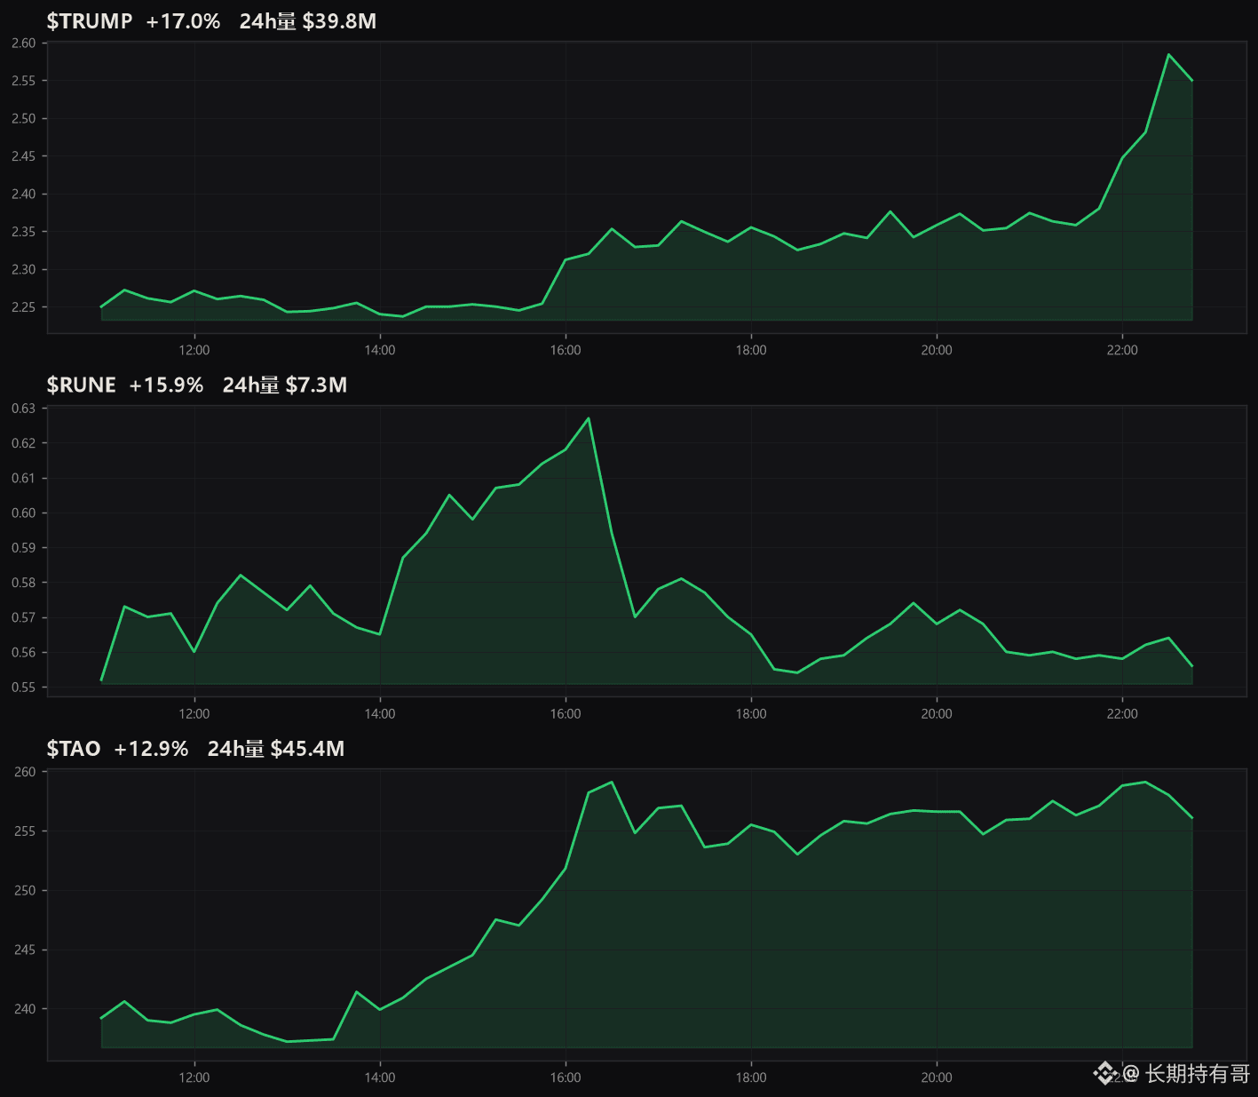The height and width of the screenshot is (1097, 1258).
Task: Select the 2.30 y-axis label
Action: pos(24,269)
